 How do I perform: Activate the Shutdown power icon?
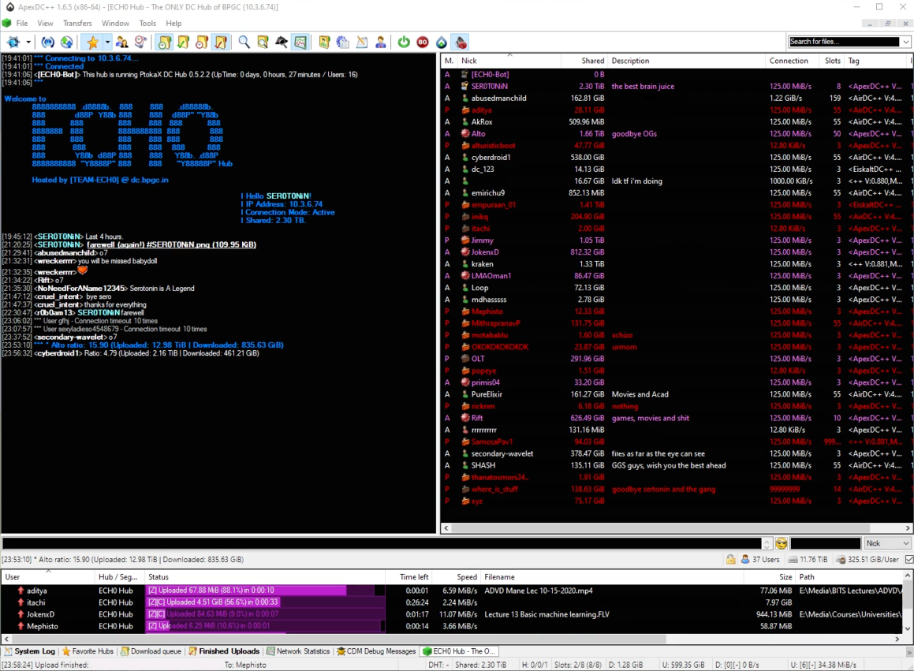point(403,42)
